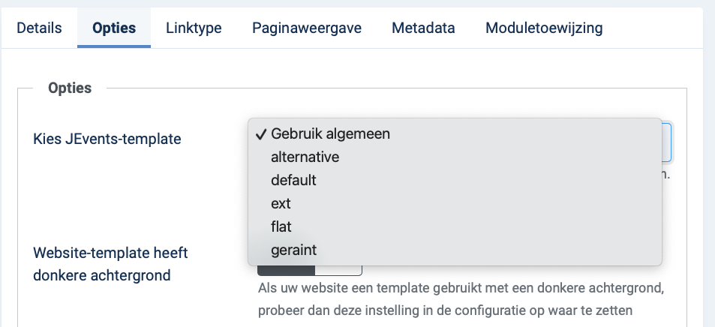Click the 'Kies JEvents-template' label
715x327 pixels.
[x=107, y=139]
